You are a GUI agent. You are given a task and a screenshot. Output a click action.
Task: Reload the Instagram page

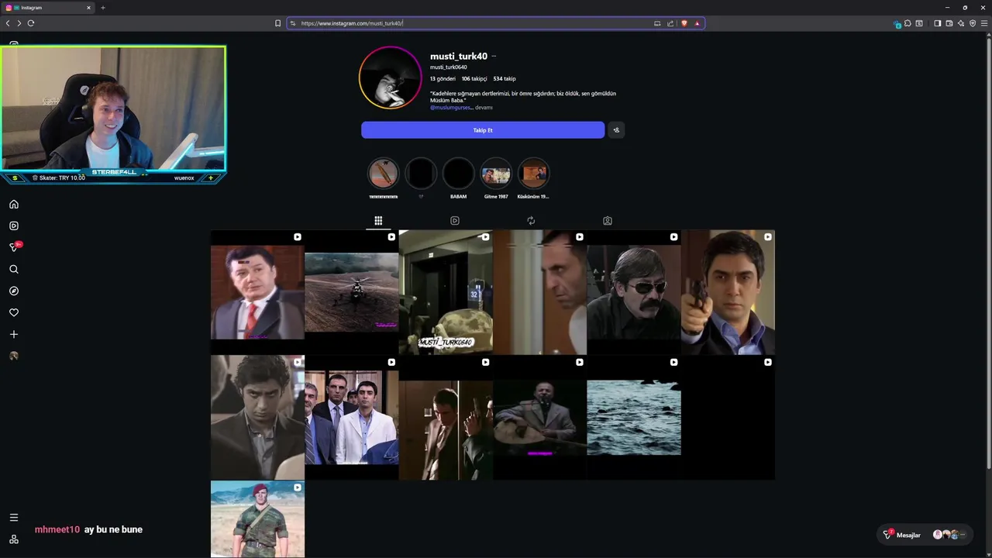click(x=31, y=23)
